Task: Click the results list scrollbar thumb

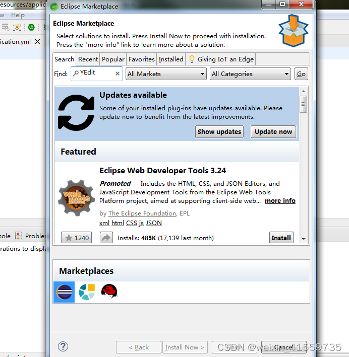Action: [x=303, y=104]
